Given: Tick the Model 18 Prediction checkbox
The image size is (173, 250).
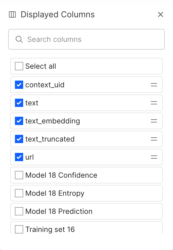Looking at the screenshot, I should (19, 211).
